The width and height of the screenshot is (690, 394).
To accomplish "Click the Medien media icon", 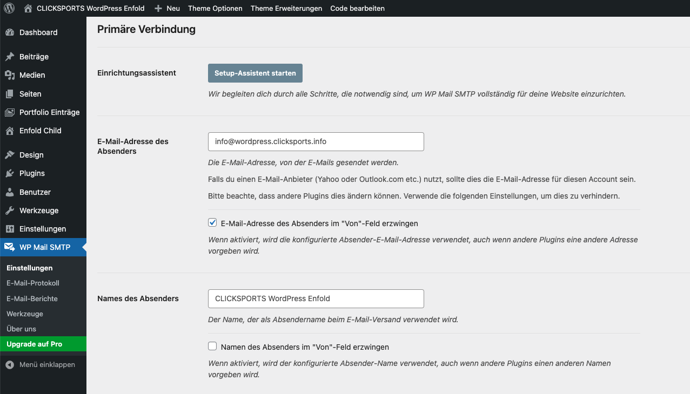I will [10, 75].
